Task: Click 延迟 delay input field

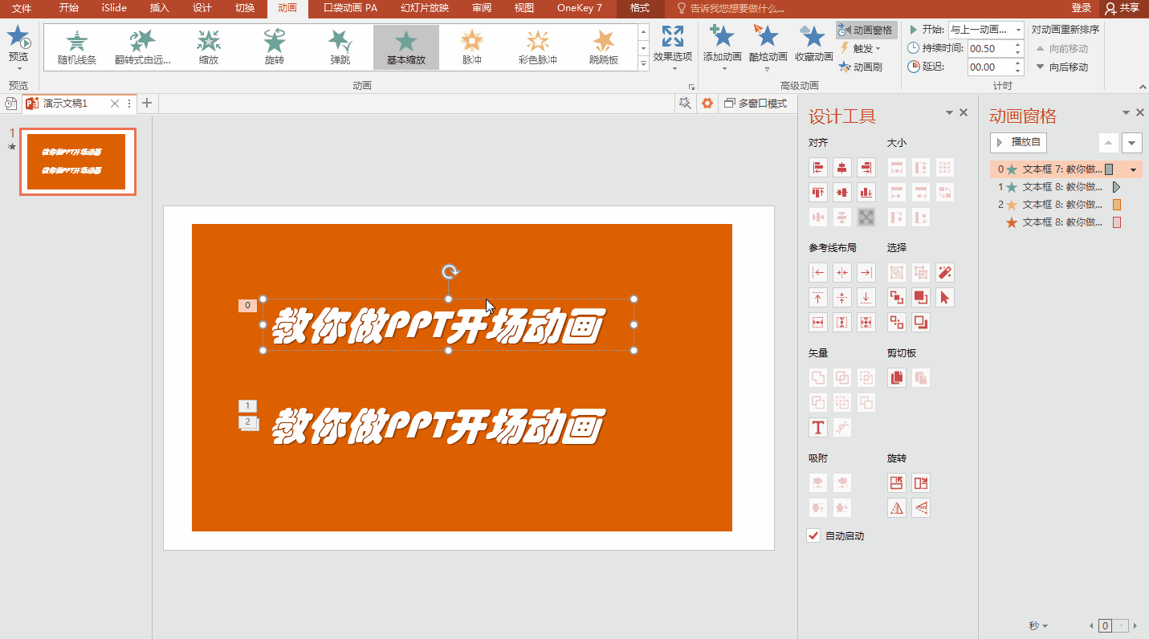Action: [991, 67]
